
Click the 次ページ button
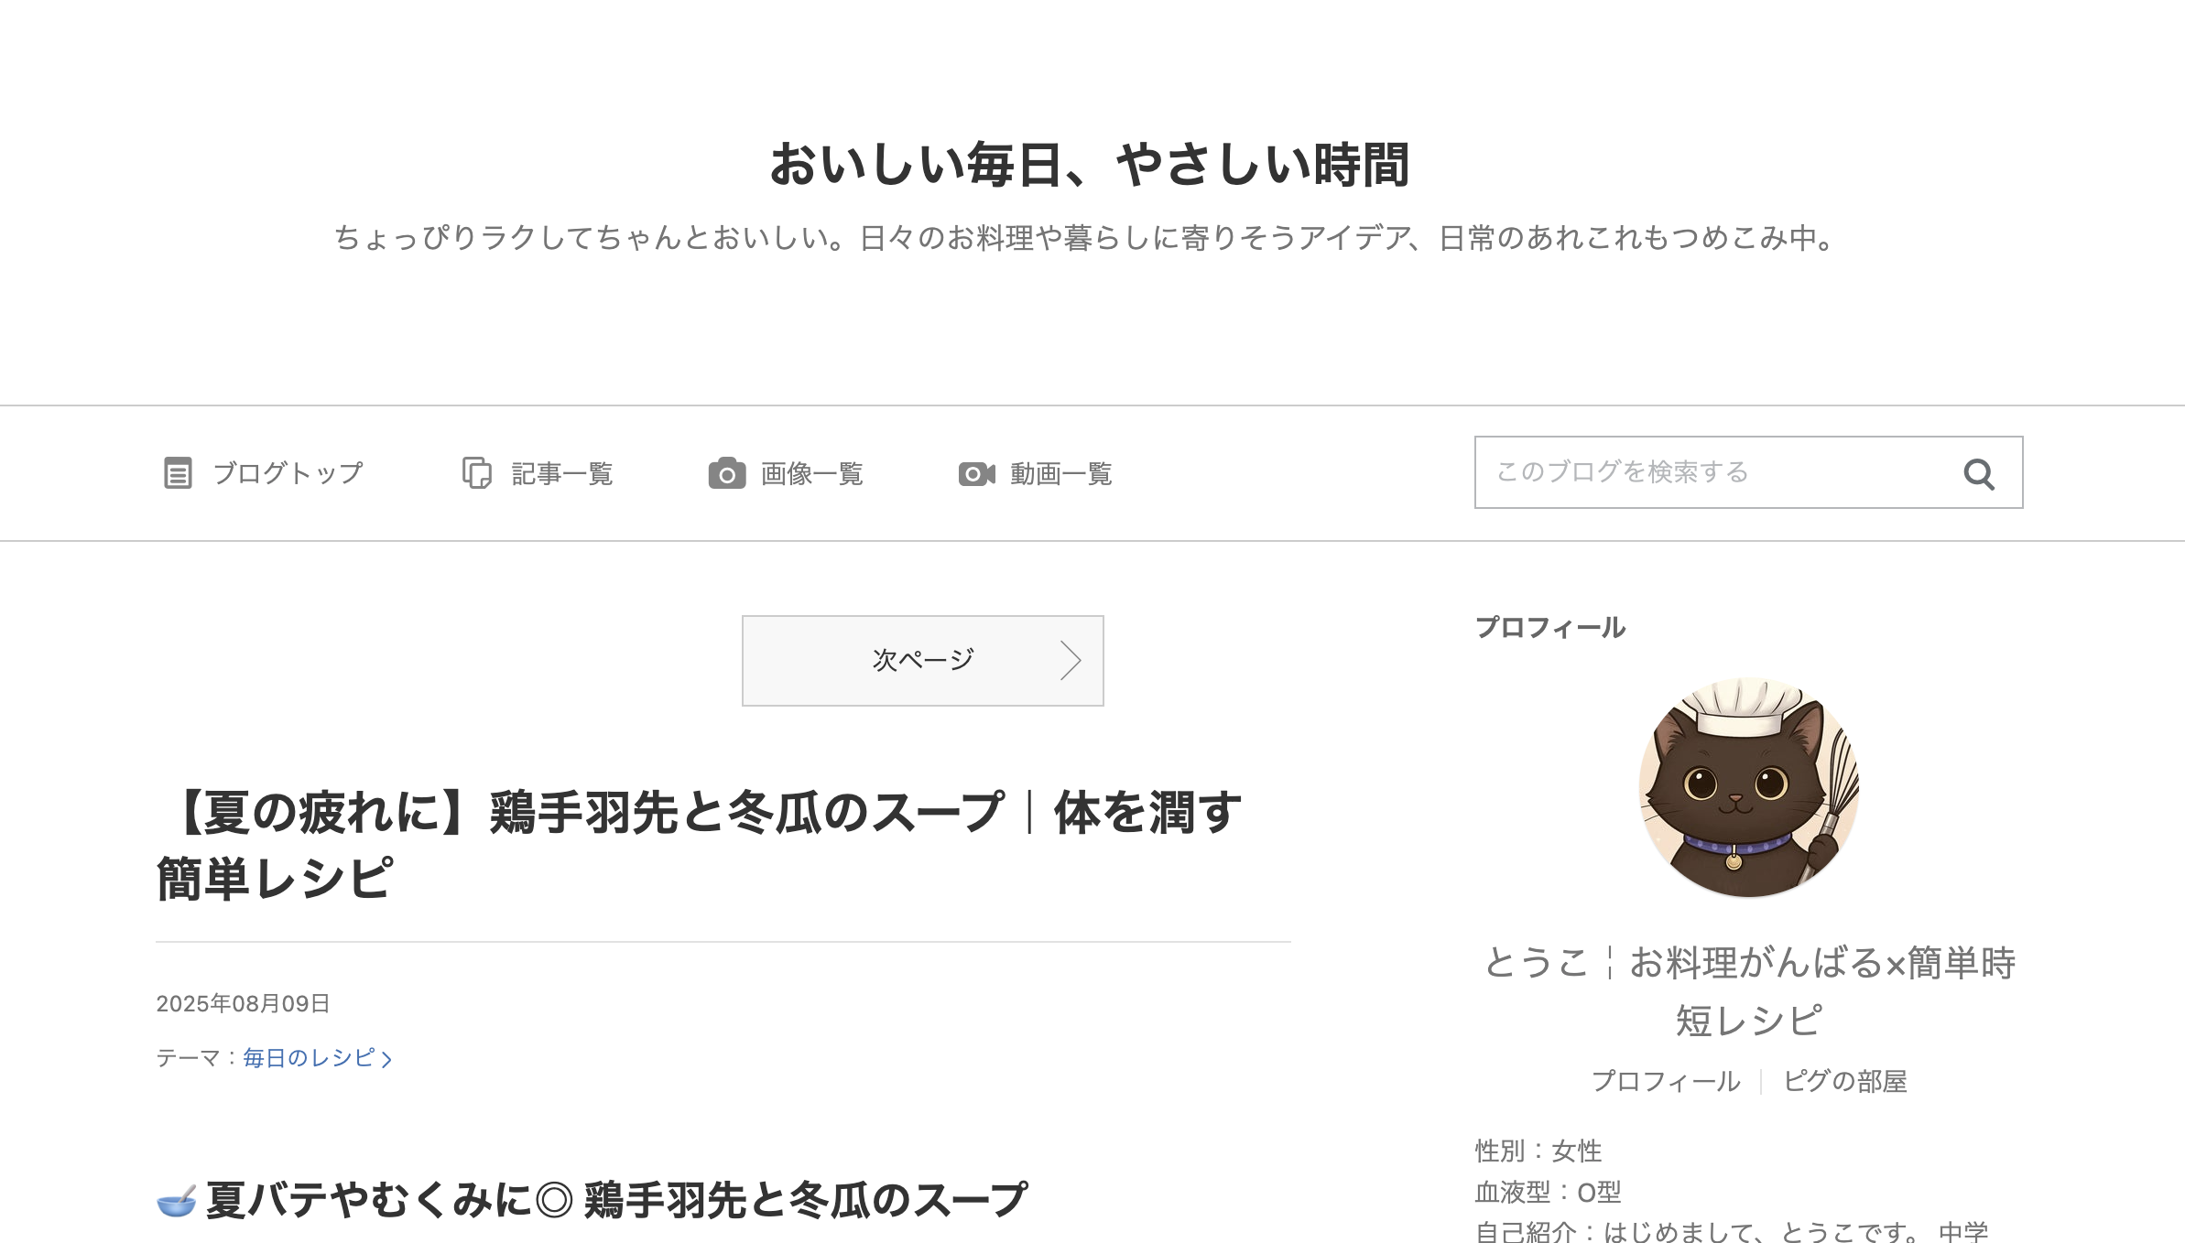(x=923, y=661)
